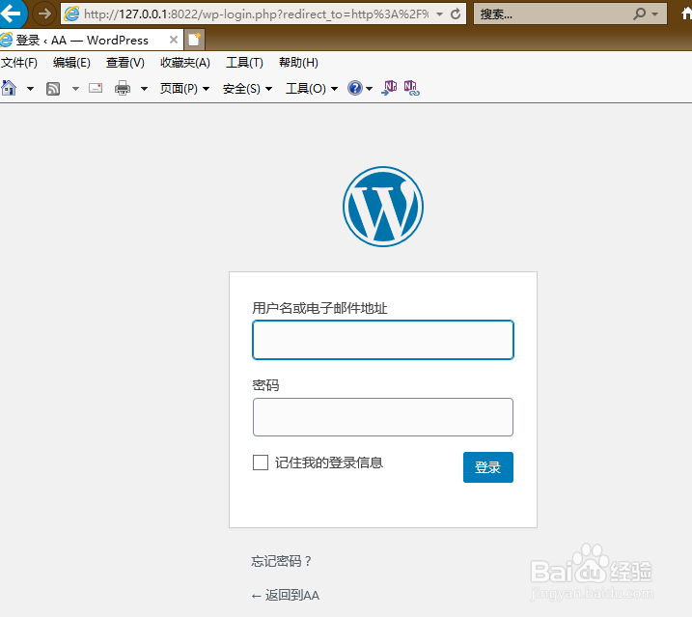Click the WordPress logo
Screen dimensions: 692x617
pos(383,207)
